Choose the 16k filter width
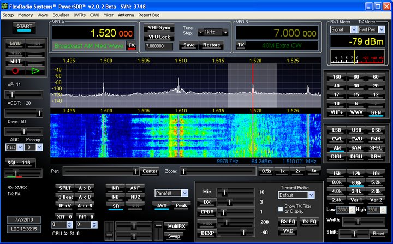393x244 pixels. pos(337,173)
